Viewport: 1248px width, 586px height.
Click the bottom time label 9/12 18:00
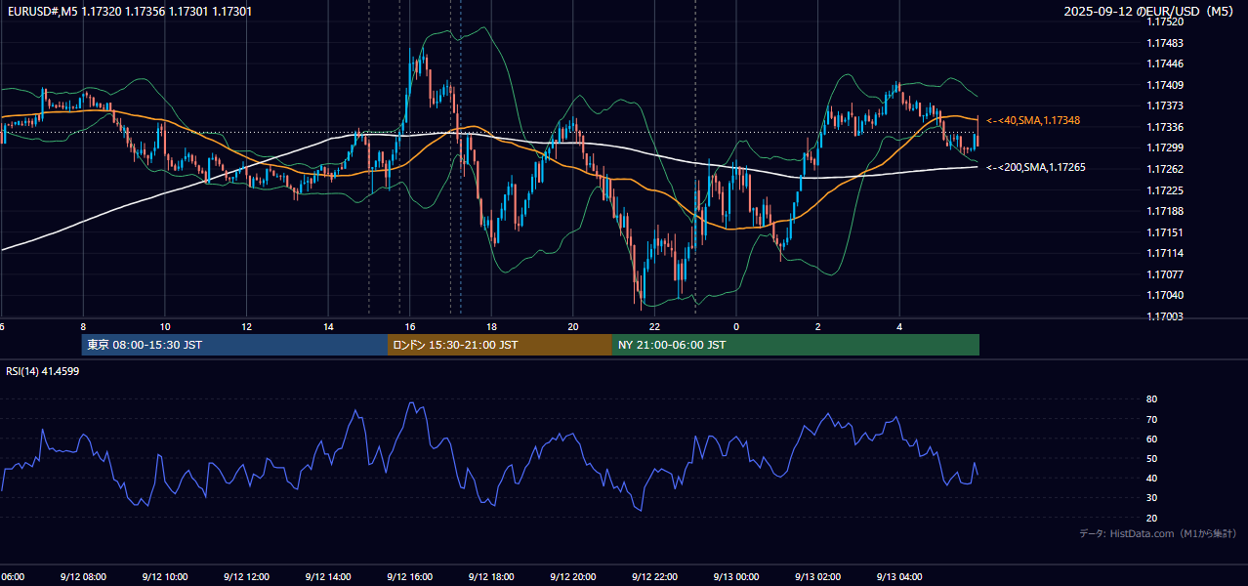click(x=491, y=577)
